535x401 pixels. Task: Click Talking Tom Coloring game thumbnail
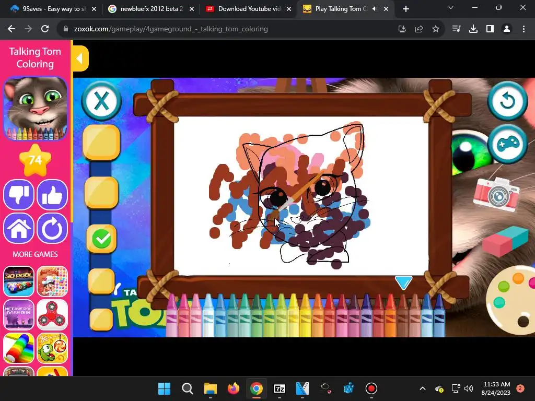click(x=35, y=109)
